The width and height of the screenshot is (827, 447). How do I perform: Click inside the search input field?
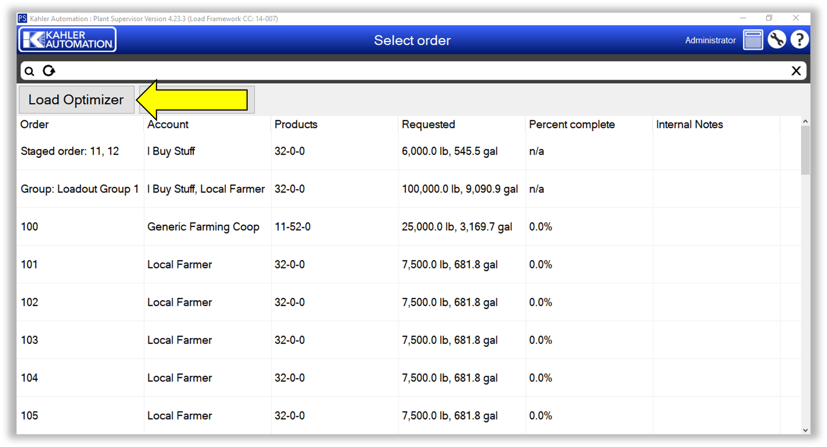379,71
